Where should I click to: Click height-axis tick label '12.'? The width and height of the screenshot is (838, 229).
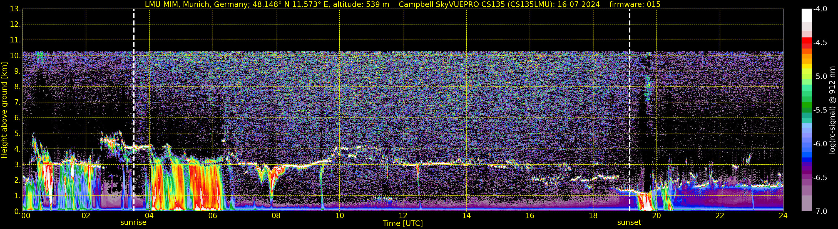(15, 25)
